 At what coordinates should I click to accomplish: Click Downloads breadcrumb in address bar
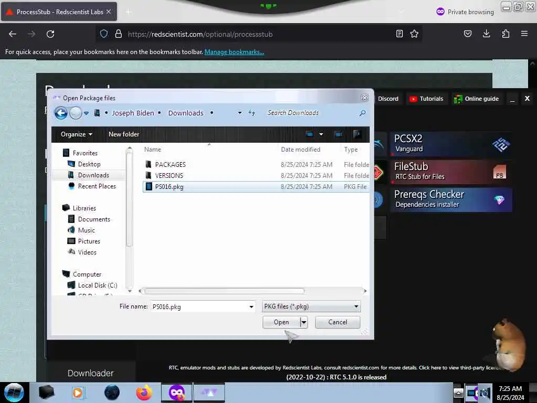pos(186,113)
